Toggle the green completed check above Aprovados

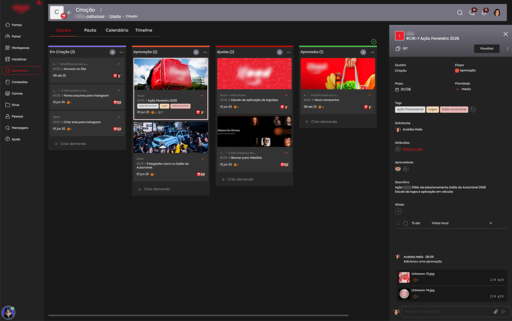tap(374, 41)
